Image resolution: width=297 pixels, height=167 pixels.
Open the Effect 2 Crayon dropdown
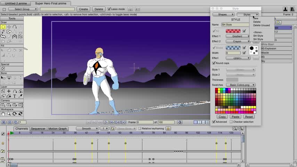coord(238,41)
